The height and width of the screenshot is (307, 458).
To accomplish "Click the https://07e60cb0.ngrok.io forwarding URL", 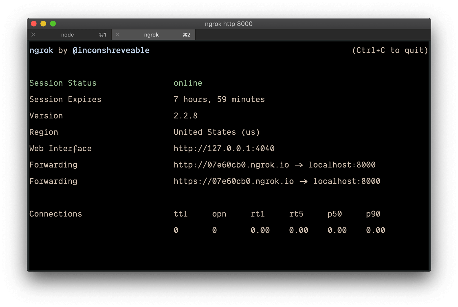I will (x=234, y=181).
